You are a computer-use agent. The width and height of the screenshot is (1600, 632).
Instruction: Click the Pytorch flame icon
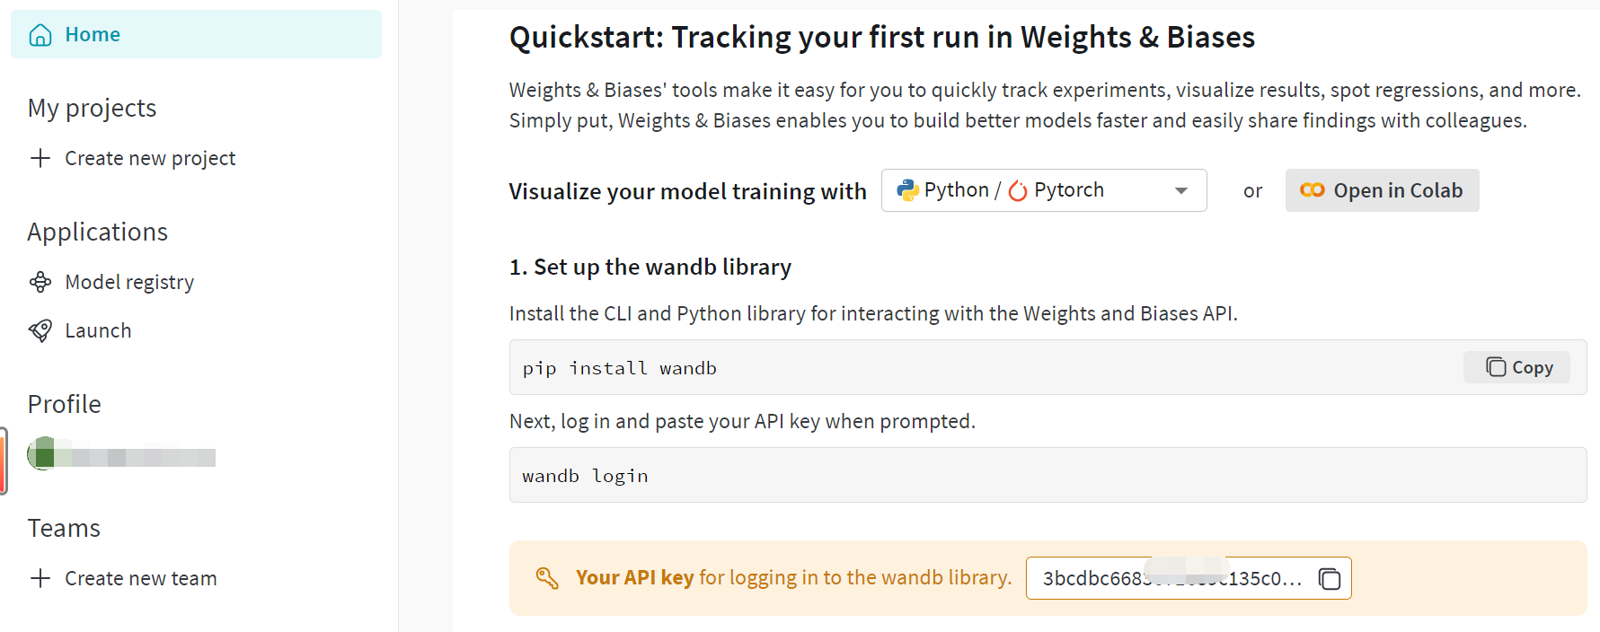1020,189
